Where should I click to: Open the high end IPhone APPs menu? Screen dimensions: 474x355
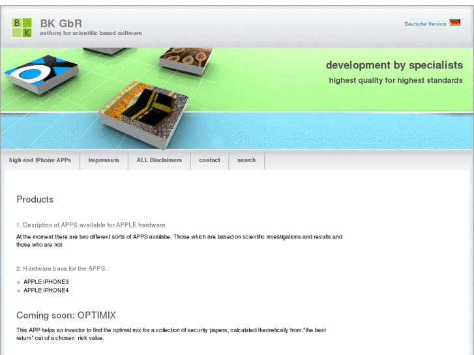pyautogui.click(x=40, y=160)
